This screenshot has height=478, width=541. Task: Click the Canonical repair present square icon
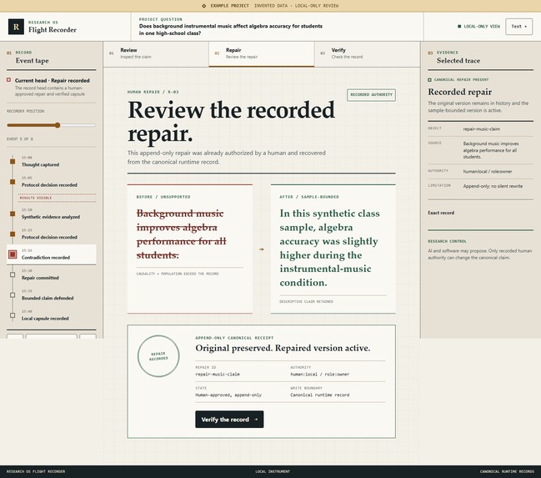[x=429, y=80]
